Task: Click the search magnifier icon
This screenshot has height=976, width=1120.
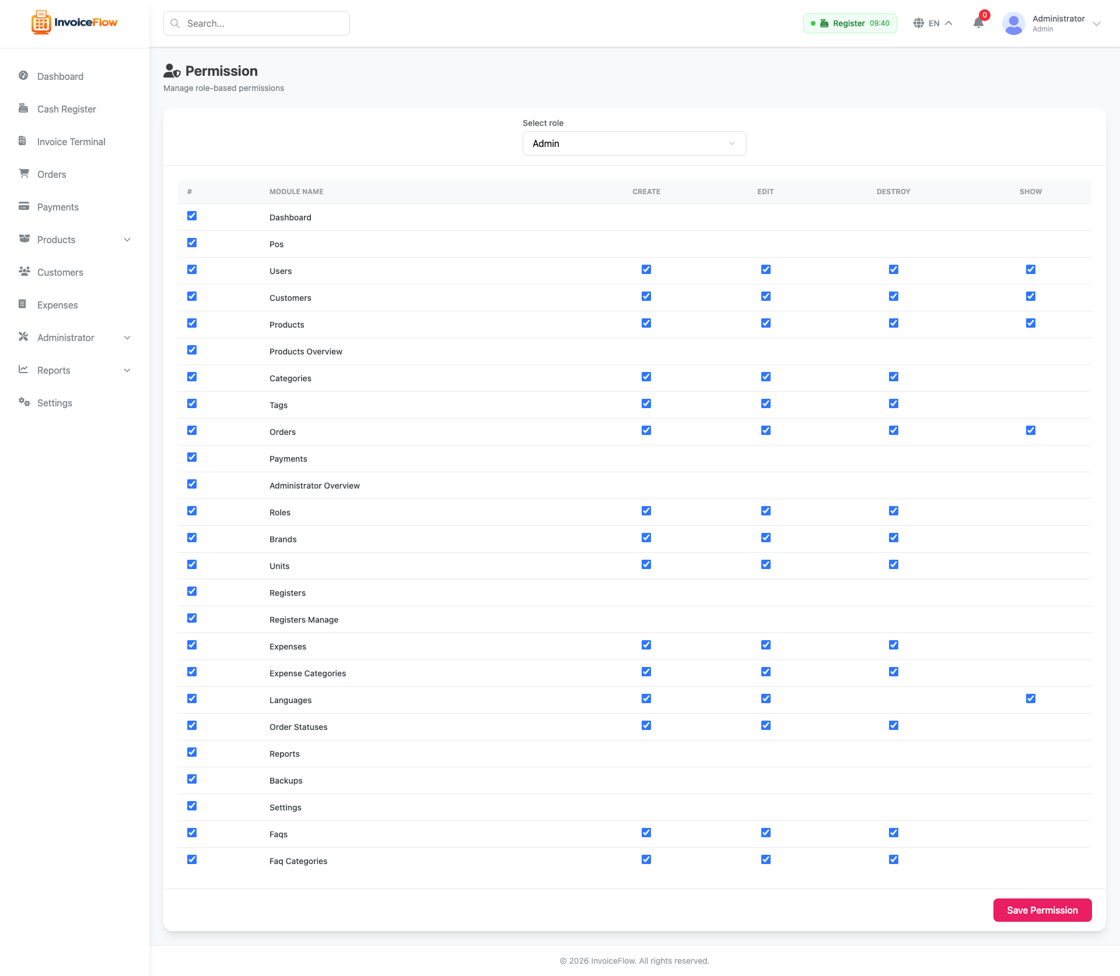Action: (x=175, y=23)
